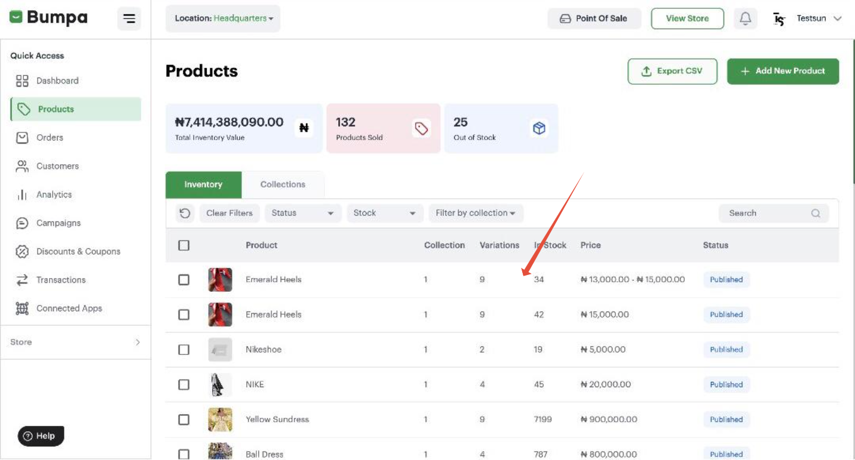855x460 pixels.
Task: Click the Published badge for Yellow Sundress
Action: 726,419
